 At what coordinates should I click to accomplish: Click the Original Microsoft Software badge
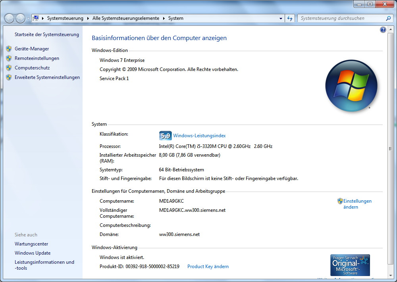tap(350, 265)
